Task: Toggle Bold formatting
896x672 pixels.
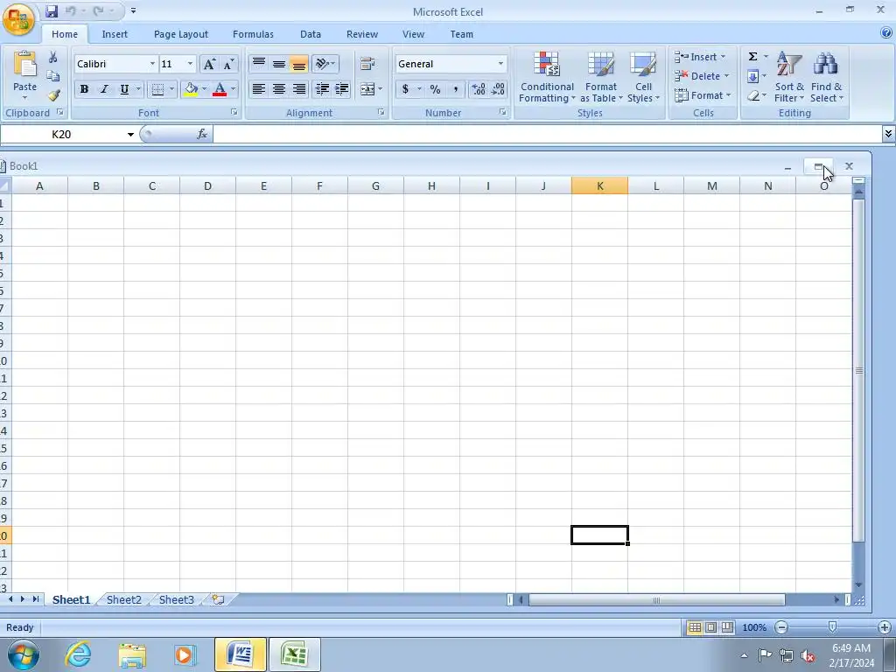Action: (x=84, y=89)
